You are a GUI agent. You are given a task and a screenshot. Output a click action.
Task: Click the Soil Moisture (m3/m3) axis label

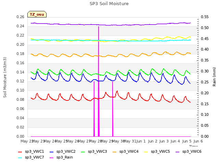pyautogui.click(x=5, y=77)
